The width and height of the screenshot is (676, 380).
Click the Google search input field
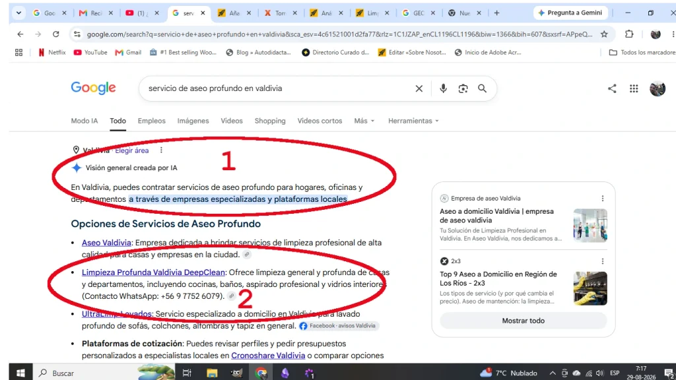coord(276,88)
